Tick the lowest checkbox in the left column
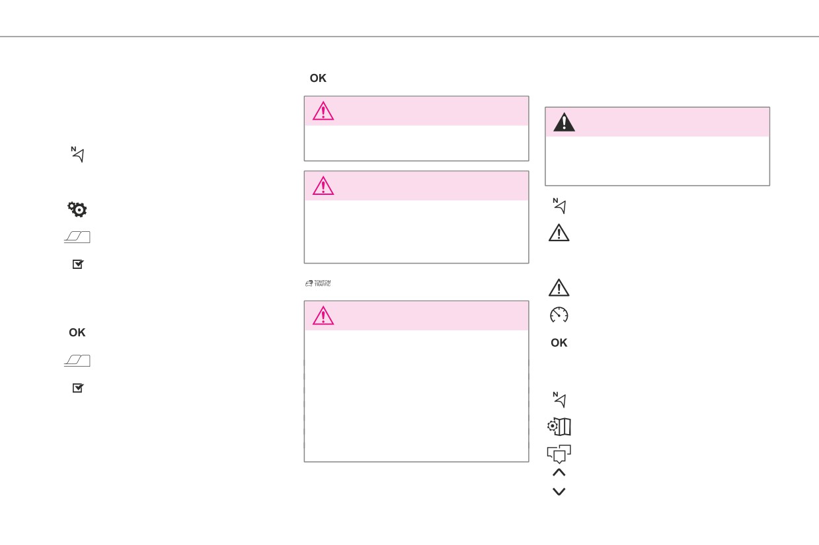Viewport: 819px width, 545px height. click(78, 388)
